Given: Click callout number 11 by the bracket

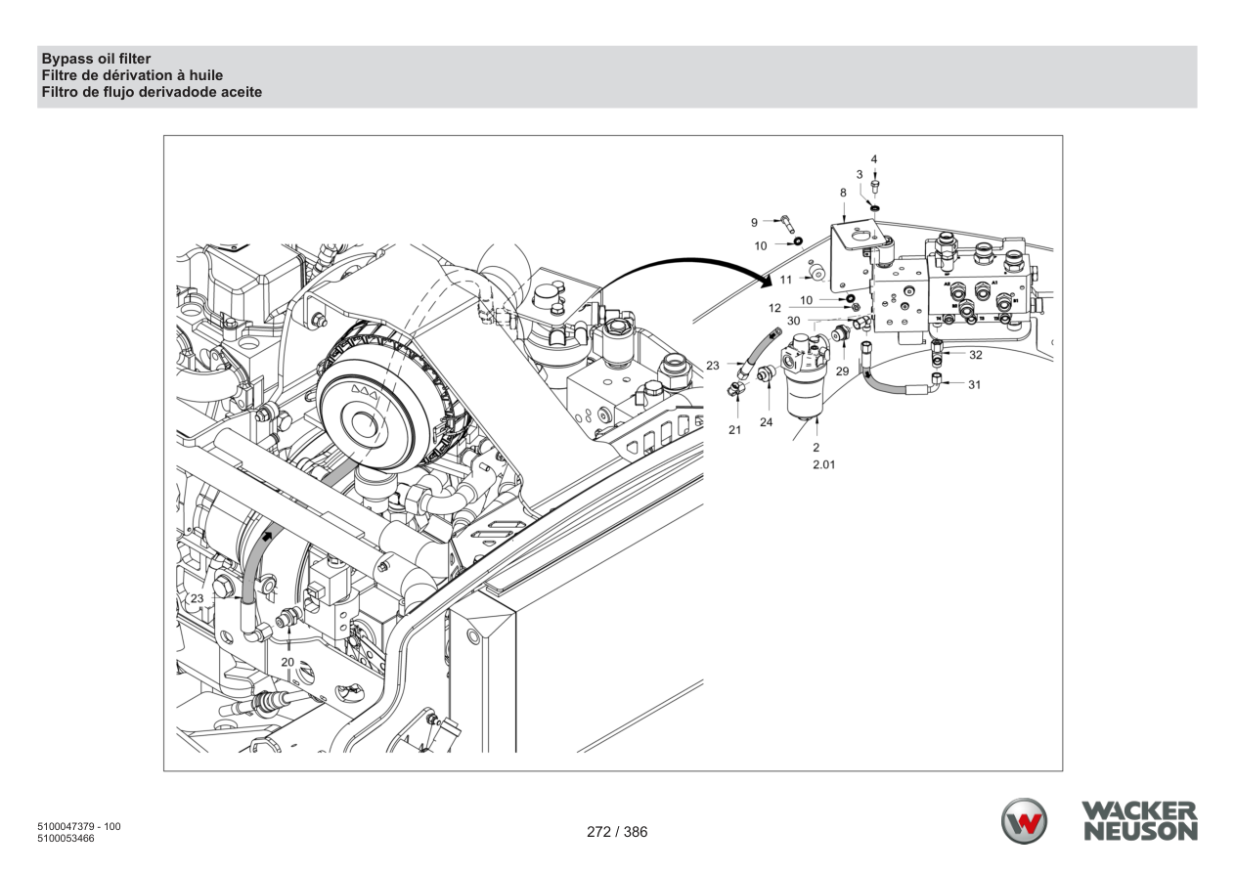Looking at the screenshot, I should click(785, 280).
